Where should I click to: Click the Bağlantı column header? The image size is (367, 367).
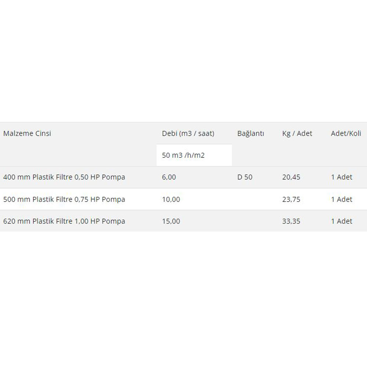tap(251, 134)
